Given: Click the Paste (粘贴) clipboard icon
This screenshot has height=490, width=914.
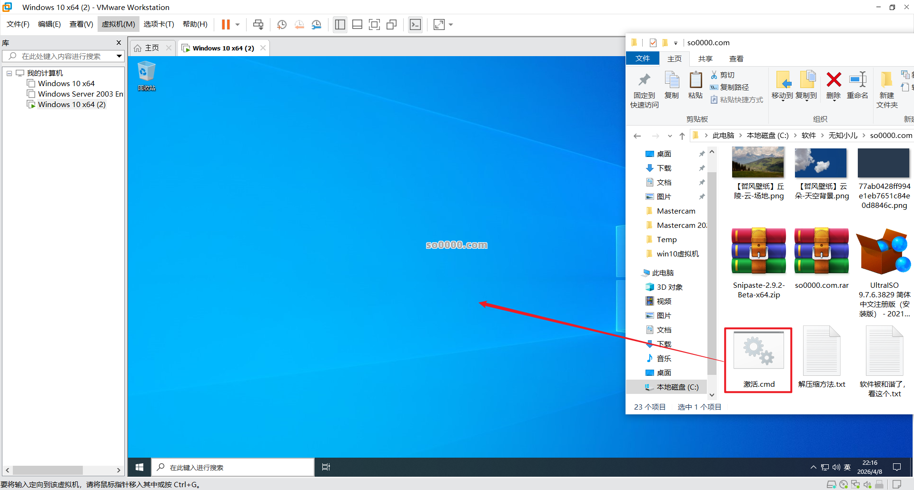Looking at the screenshot, I should coord(695,80).
